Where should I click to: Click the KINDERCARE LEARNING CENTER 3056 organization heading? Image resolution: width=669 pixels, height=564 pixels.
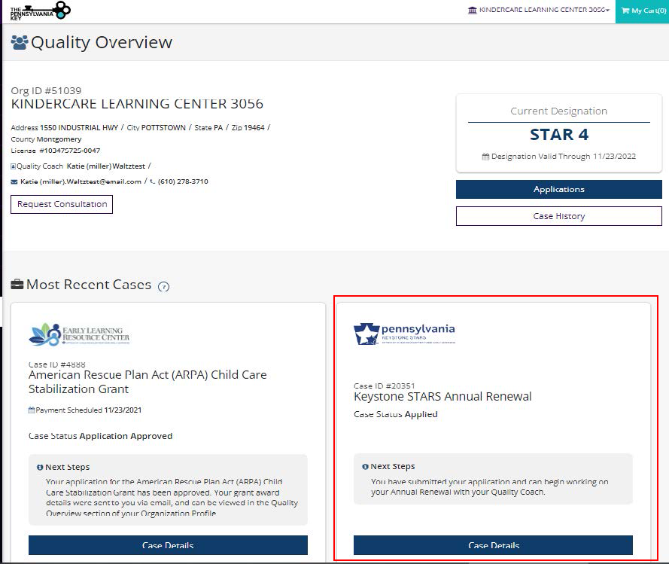(137, 104)
